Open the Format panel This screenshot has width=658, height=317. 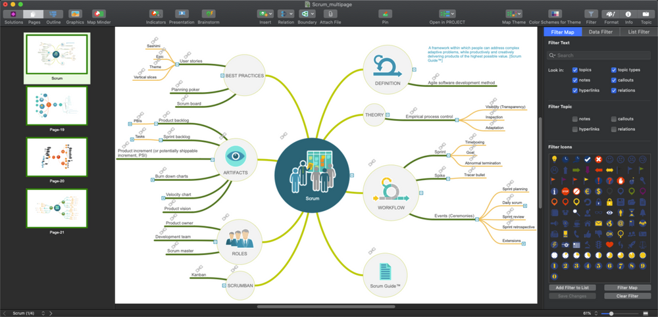click(x=611, y=14)
